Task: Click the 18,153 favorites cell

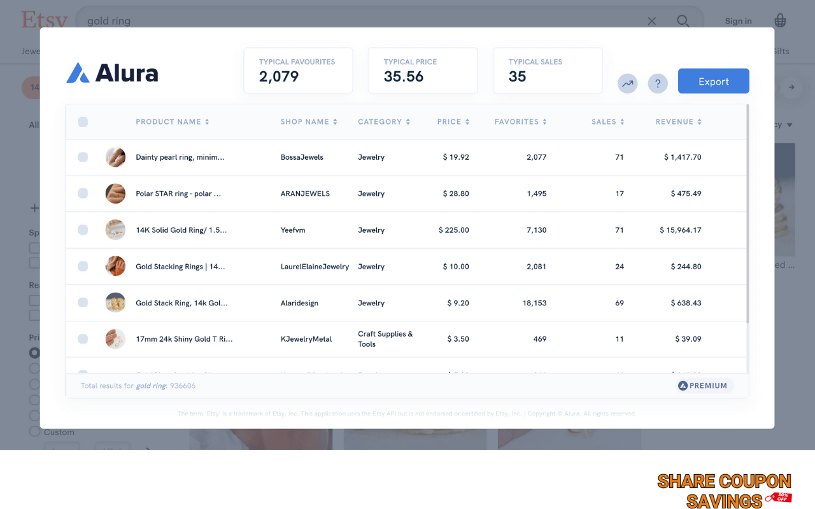Action: coord(535,303)
